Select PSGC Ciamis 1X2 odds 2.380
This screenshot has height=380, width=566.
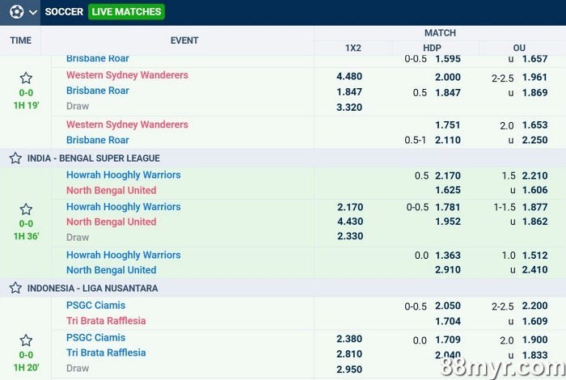349,339
